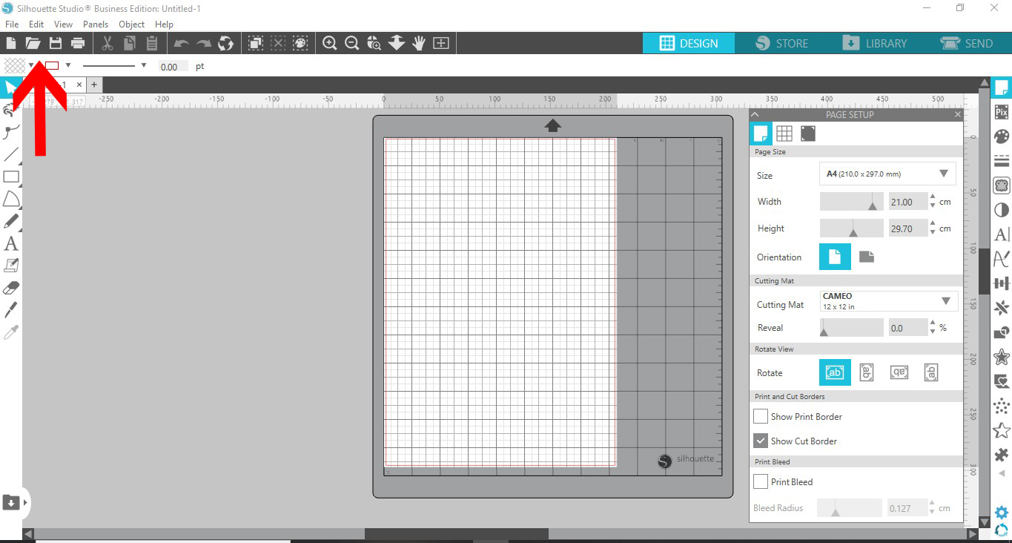1012x543 pixels.
Task: Click the Select All icon
Action: pyautogui.click(x=256, y=43)
